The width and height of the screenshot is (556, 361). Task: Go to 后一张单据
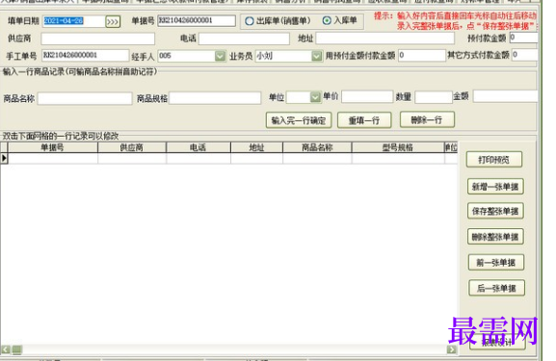pos(496,288)
